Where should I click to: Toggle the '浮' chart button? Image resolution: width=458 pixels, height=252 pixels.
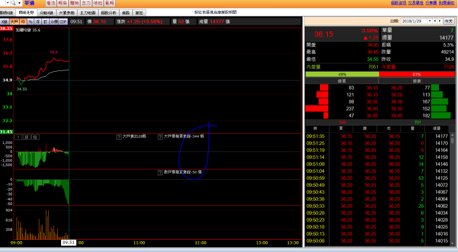click(38, 22)
